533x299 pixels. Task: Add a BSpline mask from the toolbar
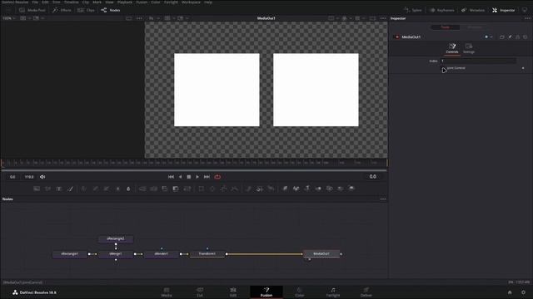tap(235, 189)
